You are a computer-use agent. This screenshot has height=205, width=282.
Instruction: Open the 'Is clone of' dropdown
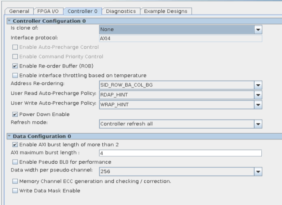click(x=258, y=30)
